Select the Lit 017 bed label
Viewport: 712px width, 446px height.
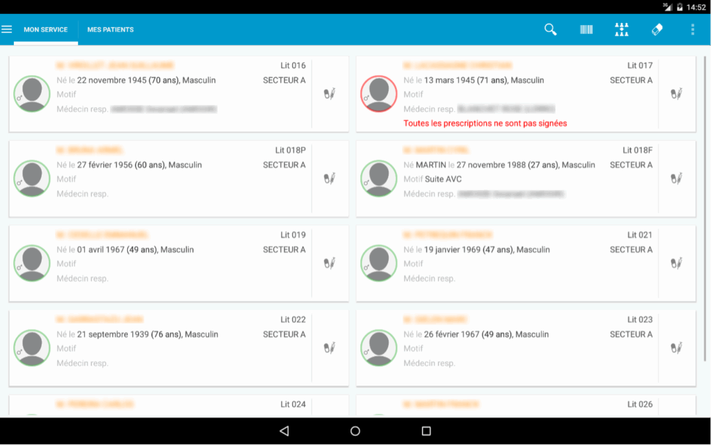pos(640,65)
